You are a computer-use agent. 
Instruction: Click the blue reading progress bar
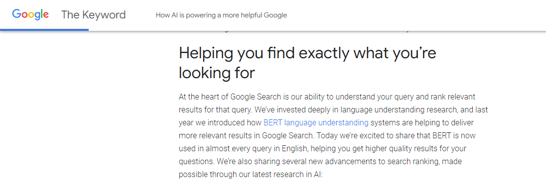(44, 30)
